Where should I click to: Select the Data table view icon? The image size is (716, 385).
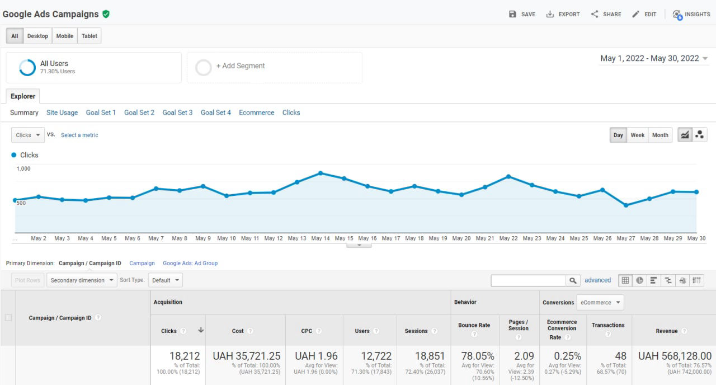[625, 280]
